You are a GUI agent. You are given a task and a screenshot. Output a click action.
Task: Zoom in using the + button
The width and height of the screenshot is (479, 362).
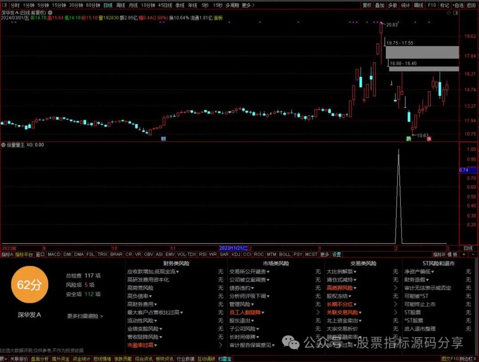[464, 254]
